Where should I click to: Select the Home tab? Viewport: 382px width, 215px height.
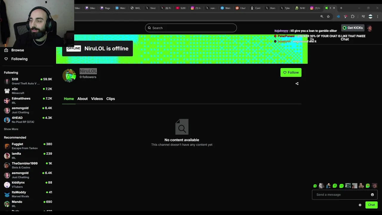pos(69,99)
